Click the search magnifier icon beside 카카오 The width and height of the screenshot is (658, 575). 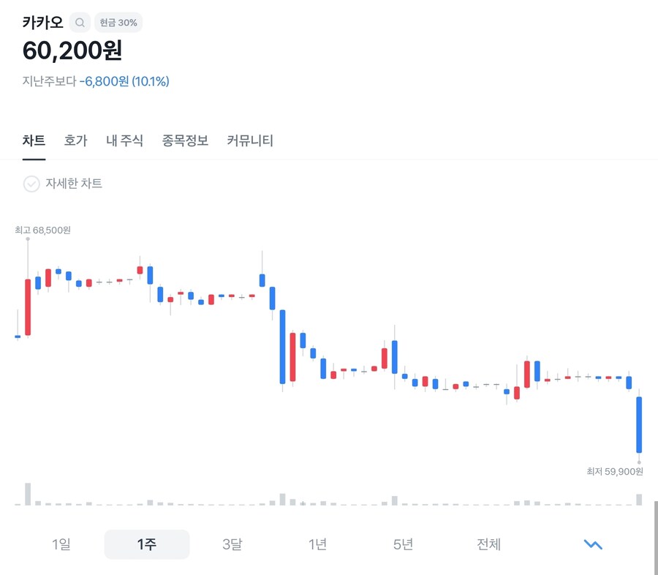(80, 23)
